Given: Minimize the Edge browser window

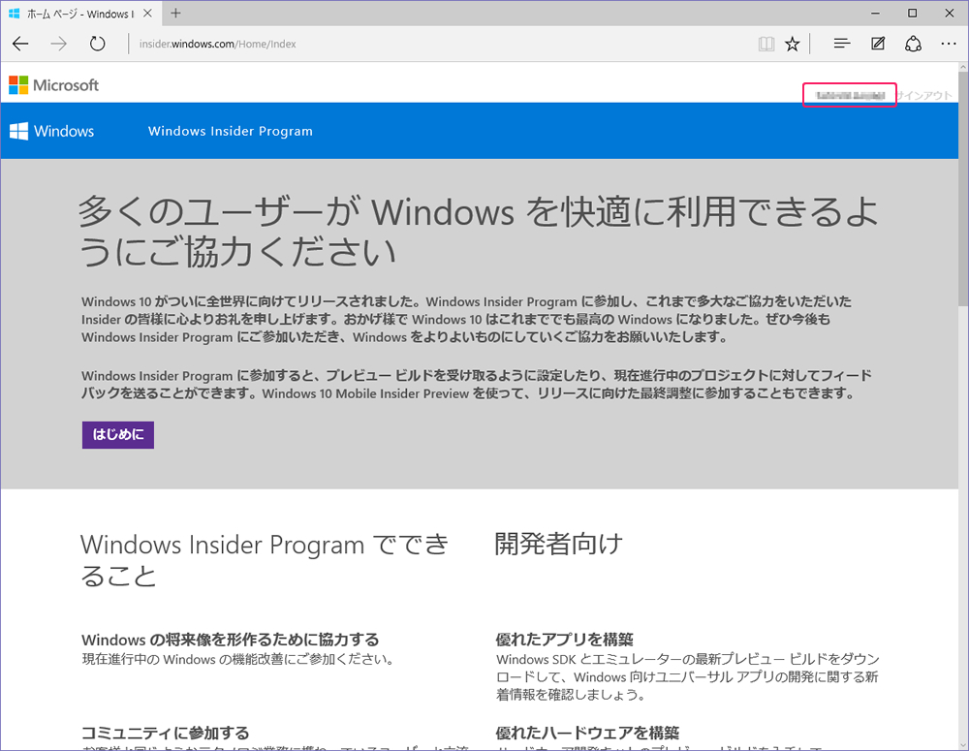Looking at the screenshot, I should point(875,13).
